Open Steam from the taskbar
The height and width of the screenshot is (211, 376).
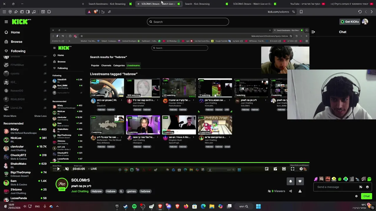[125, 206]
